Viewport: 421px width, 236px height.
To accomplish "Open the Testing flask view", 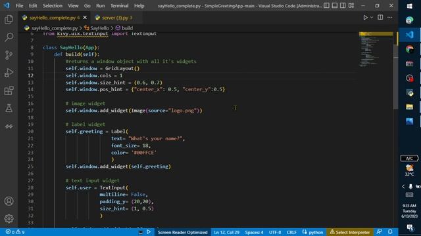I will (x=9, y=108).
